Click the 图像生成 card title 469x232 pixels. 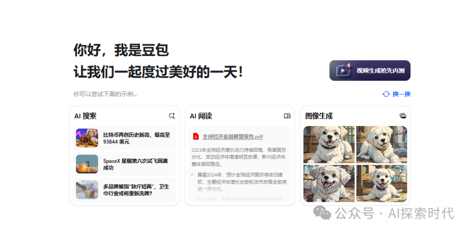319,116
